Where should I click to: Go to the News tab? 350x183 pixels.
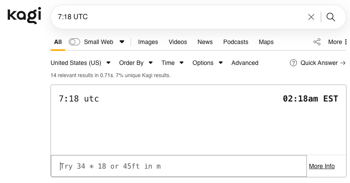(x=205, y=42)
